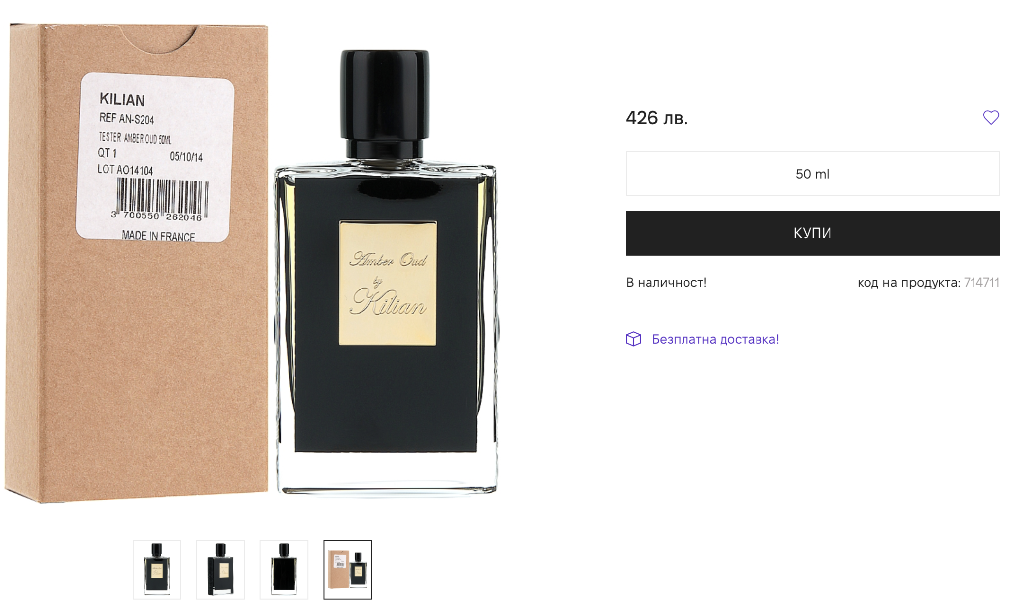Screen dimensions: 1010x614
Task: Click the gold Amber Oud label on bottle
Action: click(x=388, y=283)
